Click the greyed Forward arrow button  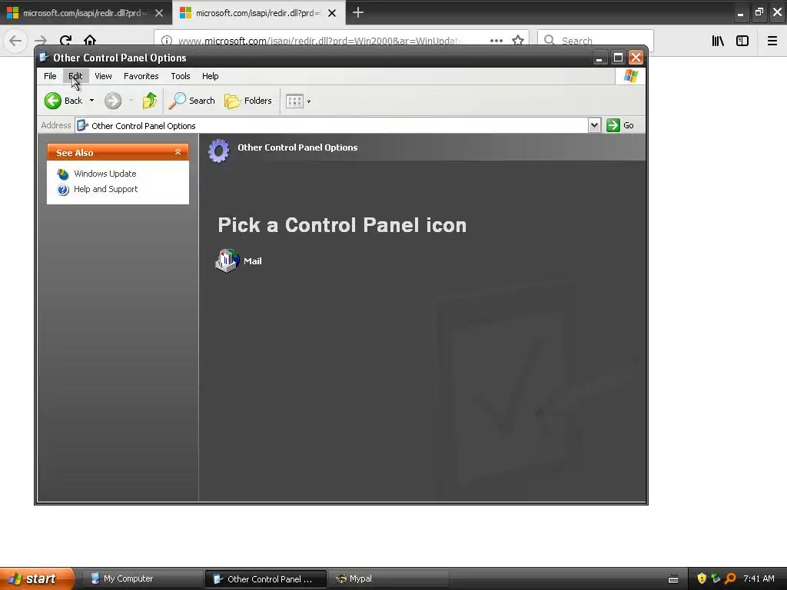click(x=113, y=101)
